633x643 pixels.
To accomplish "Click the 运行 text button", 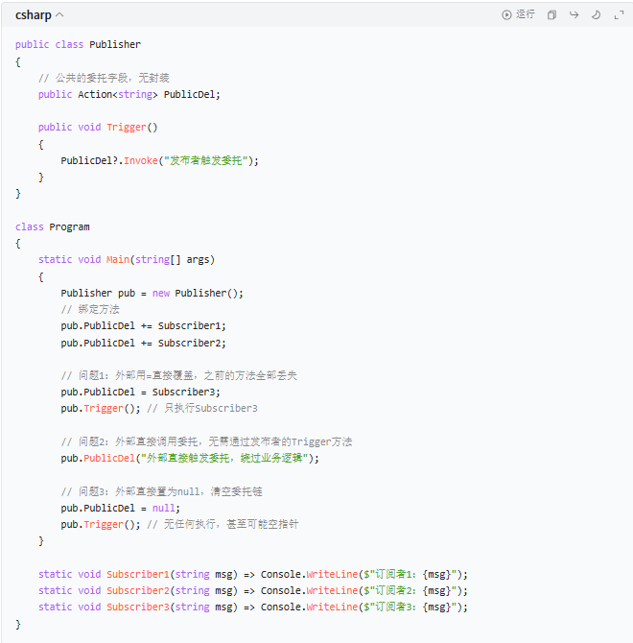I will [x=526, y=15].
